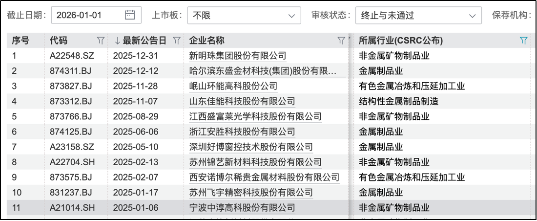Open company link 岷山环能高科股份公司
Screen dimensions: 537x221
(233, 86)
